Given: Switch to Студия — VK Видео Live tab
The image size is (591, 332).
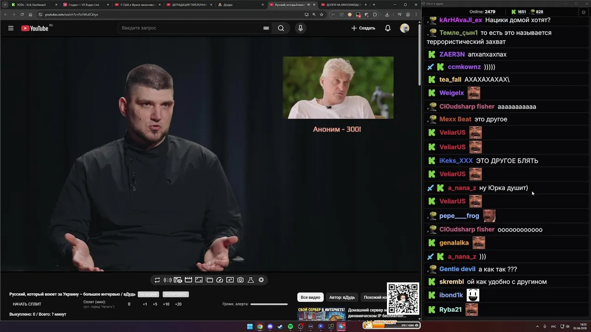Looking at the screenshot, I should coord(86,5).
